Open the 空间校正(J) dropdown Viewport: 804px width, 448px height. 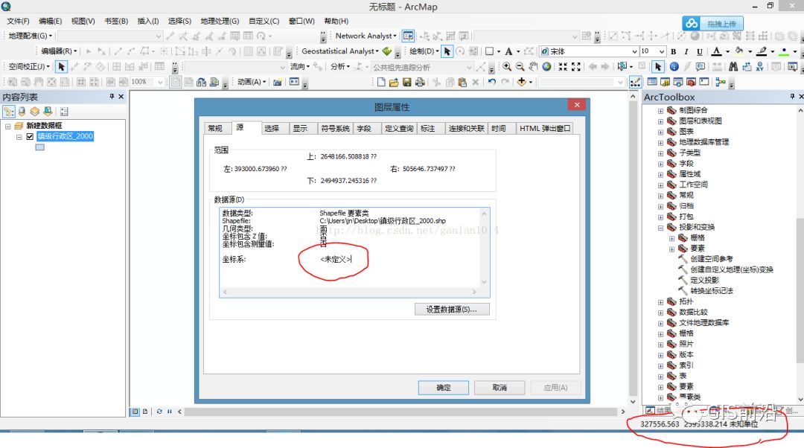[x=29, y=67]
